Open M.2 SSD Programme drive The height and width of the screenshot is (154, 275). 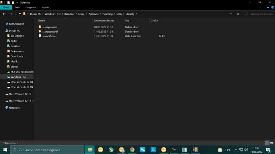click(x=20, y=72)
